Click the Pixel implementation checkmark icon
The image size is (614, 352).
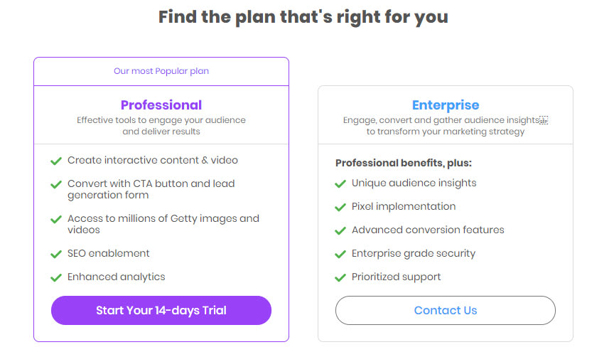[340, 207]
